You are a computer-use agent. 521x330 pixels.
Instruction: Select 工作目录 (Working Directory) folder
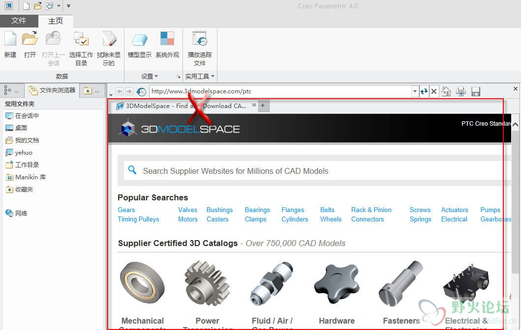point(22,165)
